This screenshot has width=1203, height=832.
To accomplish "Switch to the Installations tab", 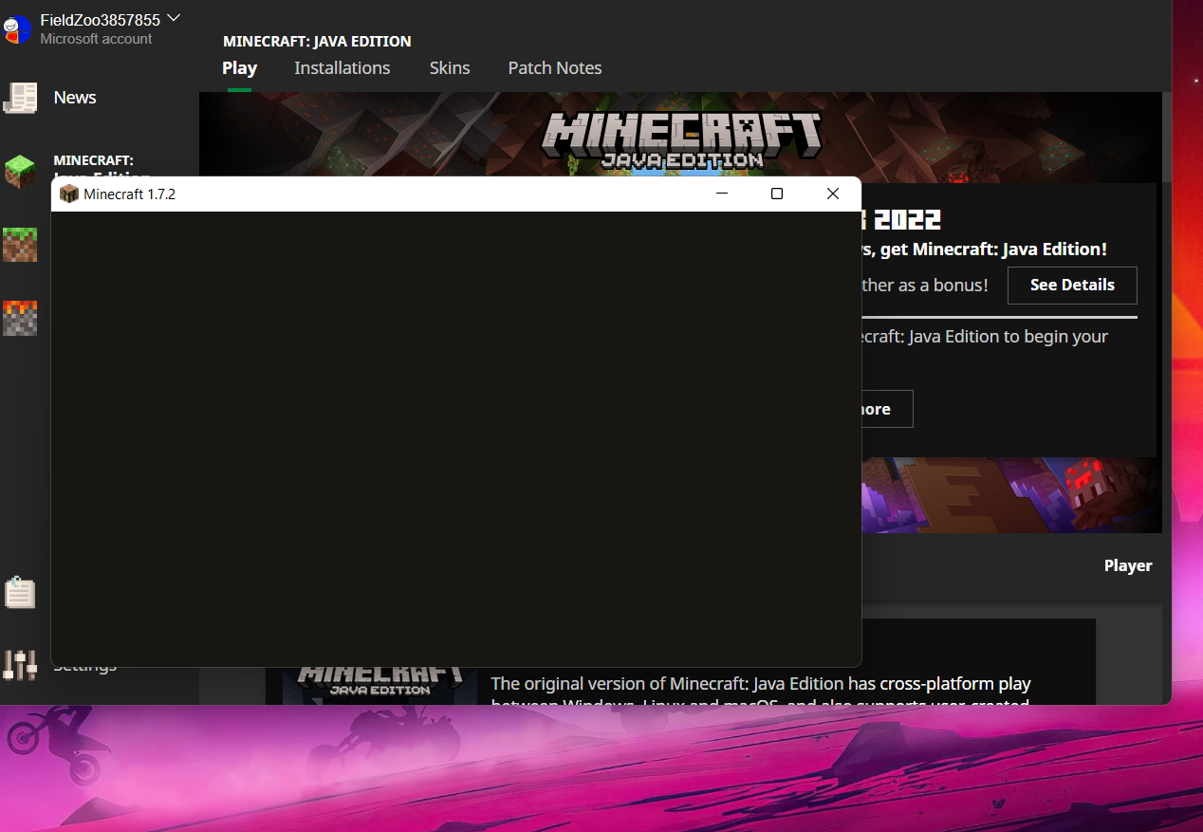I will tap(342, 68).
